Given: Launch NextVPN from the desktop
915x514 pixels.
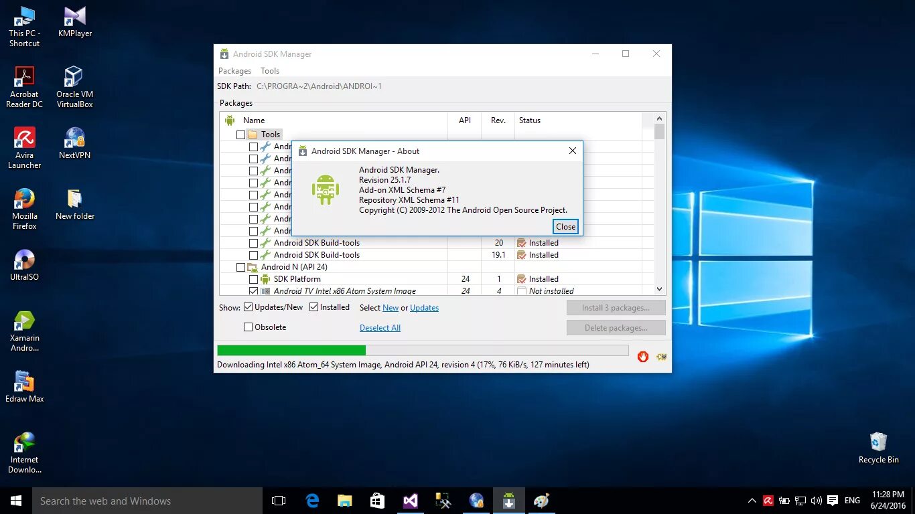Looking at the screenshot, I should (x=75, y=144).
